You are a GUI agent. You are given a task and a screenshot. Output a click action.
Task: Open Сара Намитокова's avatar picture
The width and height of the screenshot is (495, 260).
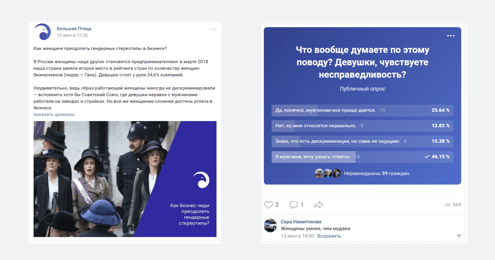[270, 225]
